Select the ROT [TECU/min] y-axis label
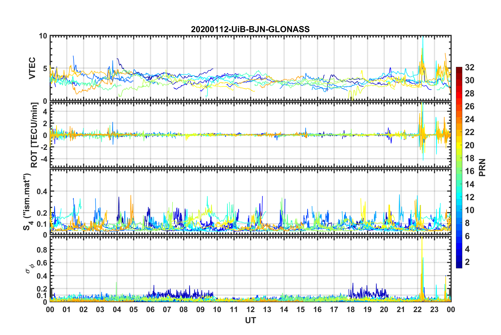The height and width of the screenshot is (335, 501). pyautogui.click(x=34, y=135)
